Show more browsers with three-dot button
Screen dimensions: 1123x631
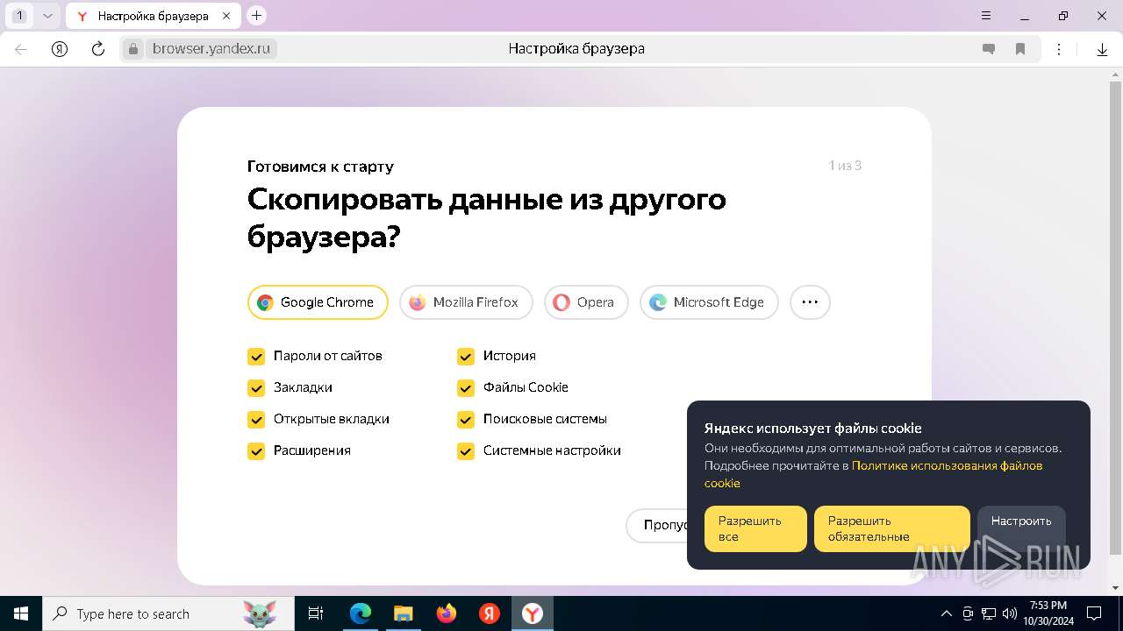pyautogui.click(x=810, y=302)
